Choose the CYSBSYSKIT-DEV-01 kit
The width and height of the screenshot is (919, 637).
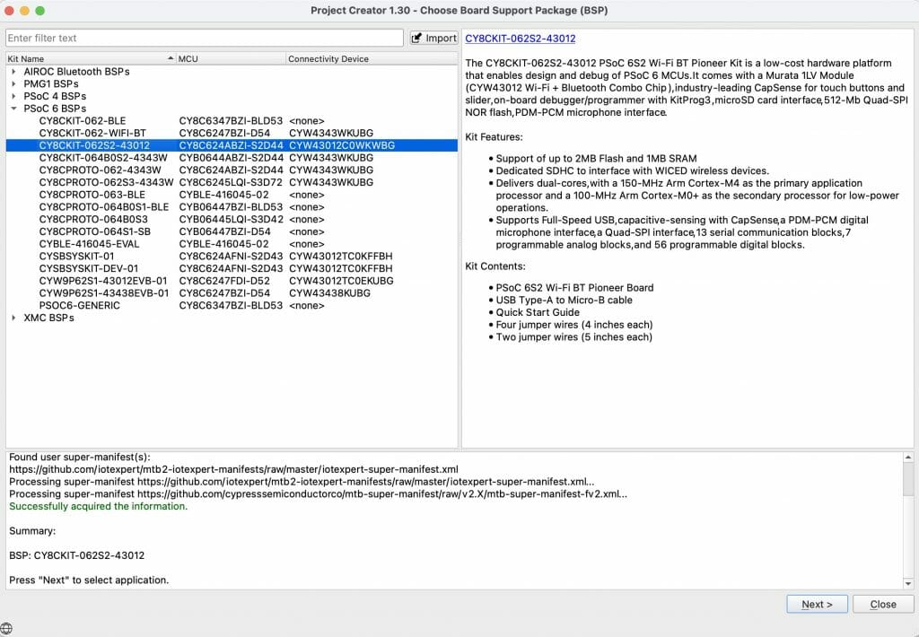click(x=89, y=268)
